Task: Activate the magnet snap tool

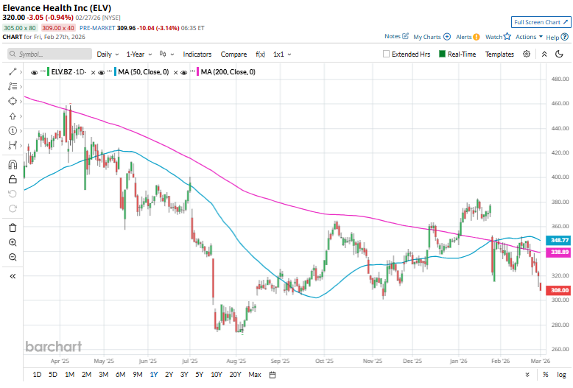Action: pyautogui.click(x=13, y=164)
